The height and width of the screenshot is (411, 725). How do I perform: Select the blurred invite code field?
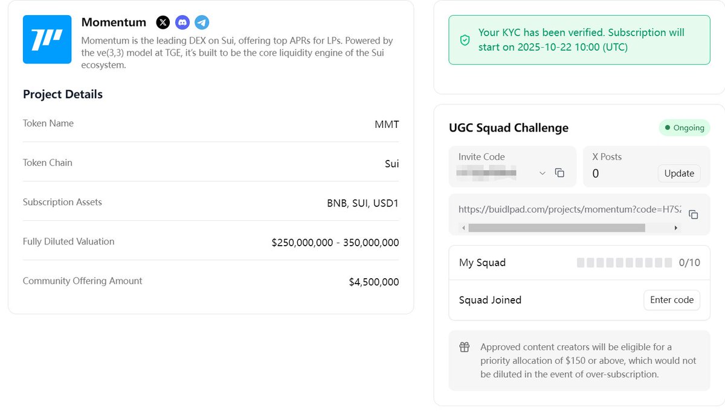[487, 173]
